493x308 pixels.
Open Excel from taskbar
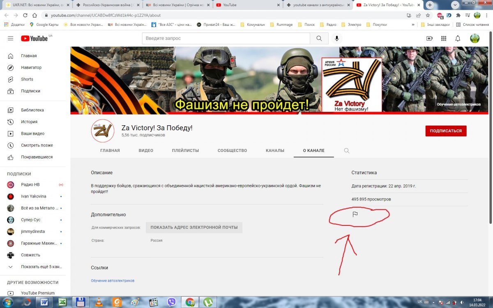(x=62, y=302)
